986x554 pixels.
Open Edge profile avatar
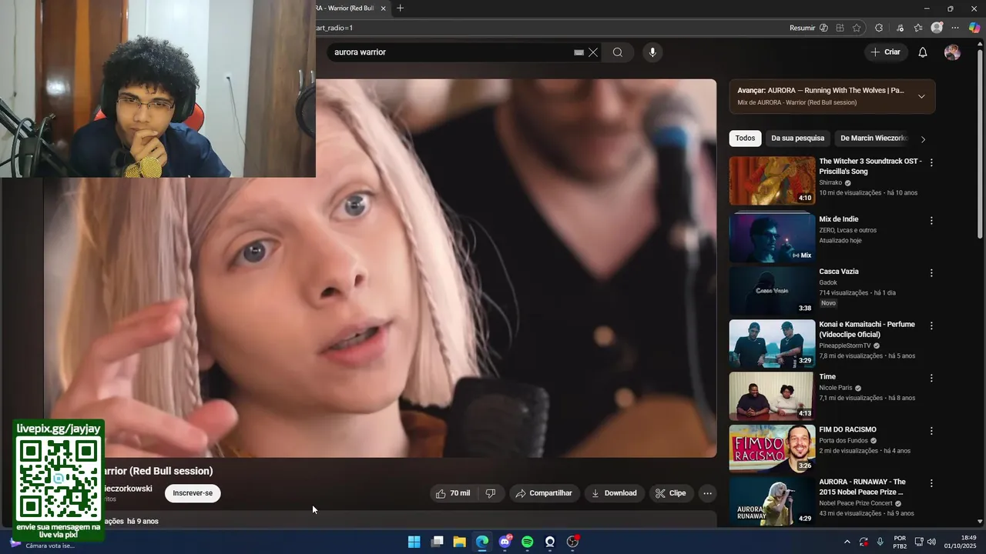937,28
